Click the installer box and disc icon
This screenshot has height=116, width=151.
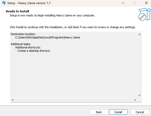click(x=145, y=14)
